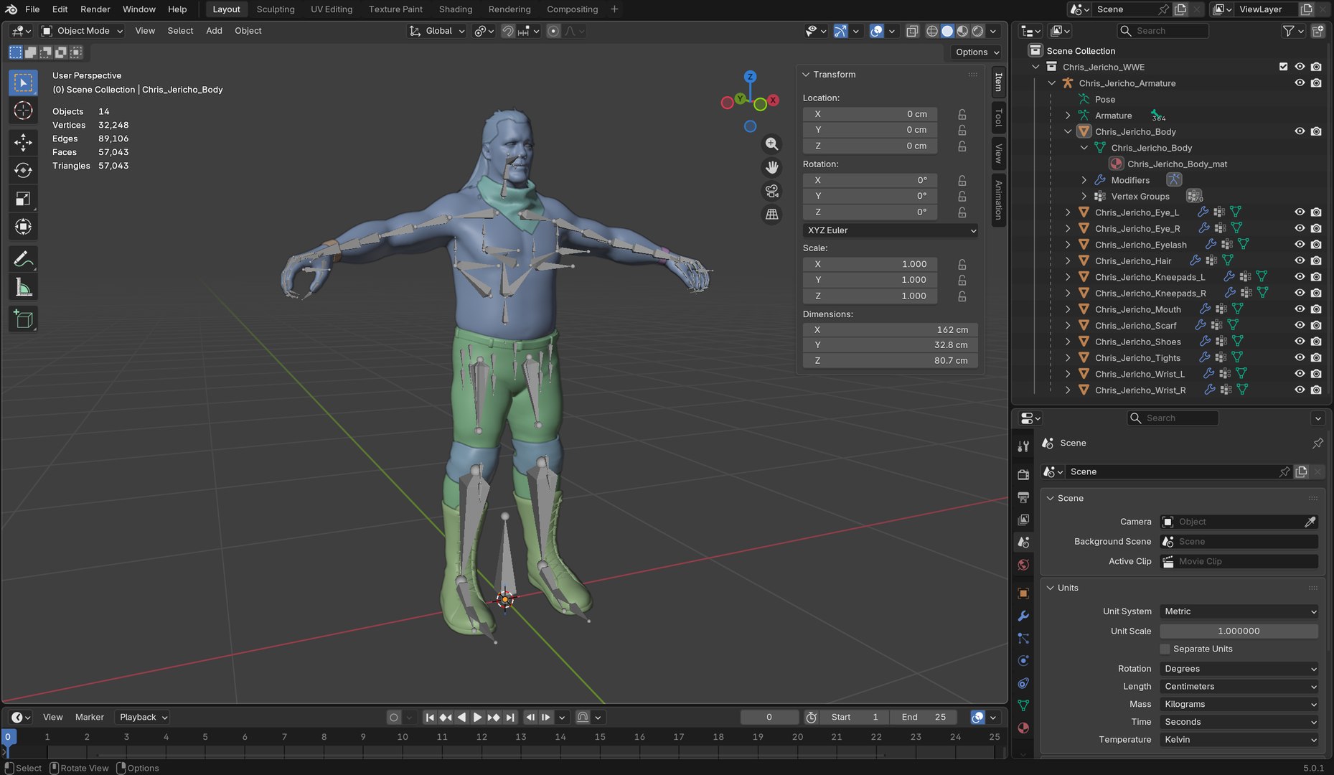Open the Render menu
This screenshot has height=775, width=1334.
point(95,9)
